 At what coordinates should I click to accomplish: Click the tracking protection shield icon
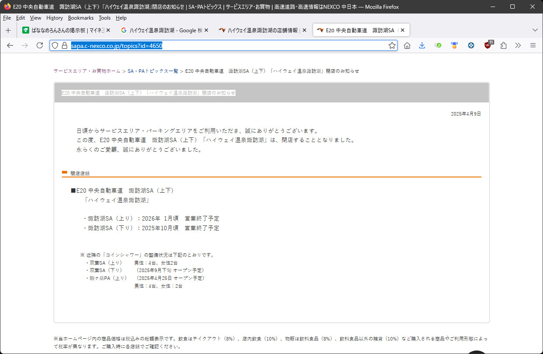tap(55, 45)
